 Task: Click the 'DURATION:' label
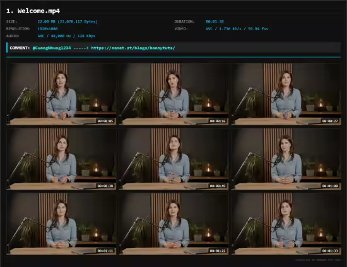tap(184, 21)
